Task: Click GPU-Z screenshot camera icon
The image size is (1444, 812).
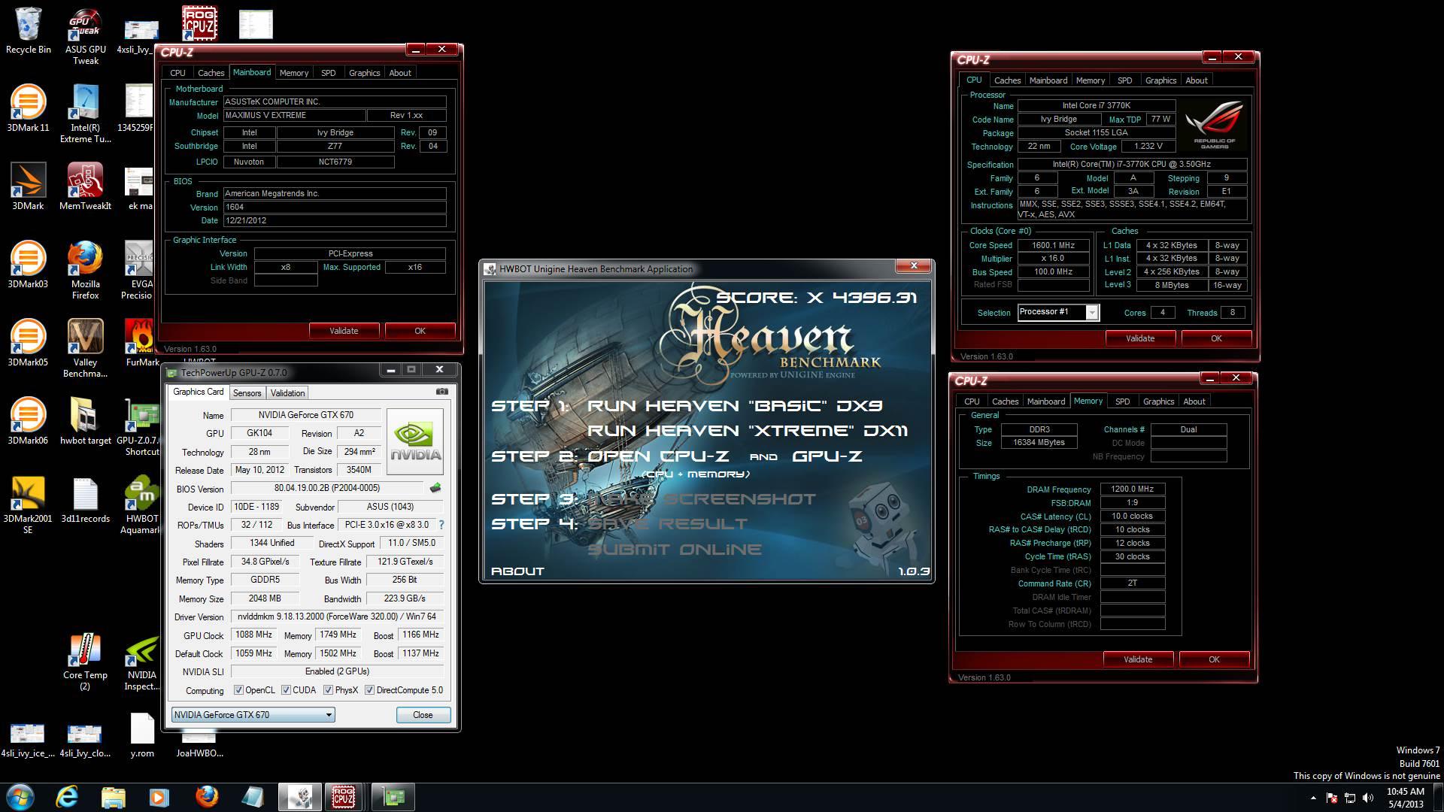Action: click(442, 392)
